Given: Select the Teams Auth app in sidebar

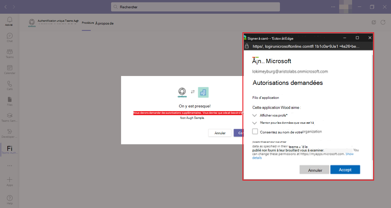Looking at the screenshot, I should click(9, 150).
